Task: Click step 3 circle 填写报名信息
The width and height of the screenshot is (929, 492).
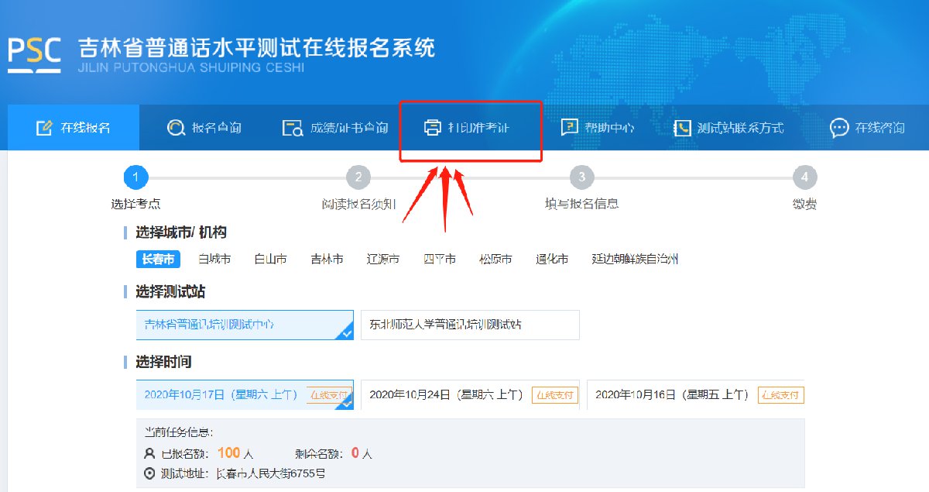Action: click(x=581, y=177)
